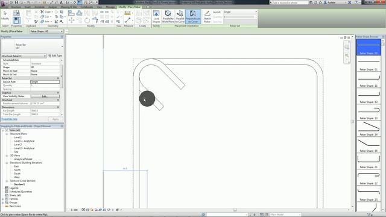The image size is (386, 217).
Task: Expand the Families tree node
Action: pyautogui.click(x=2, y=199)
